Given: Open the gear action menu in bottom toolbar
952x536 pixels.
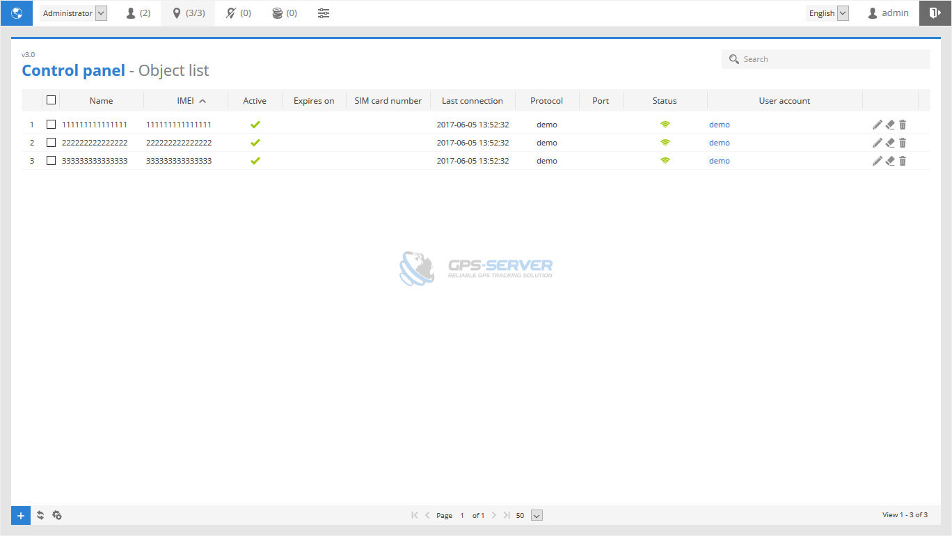Looking at the screenshot, I should click(x=57, y=516).
